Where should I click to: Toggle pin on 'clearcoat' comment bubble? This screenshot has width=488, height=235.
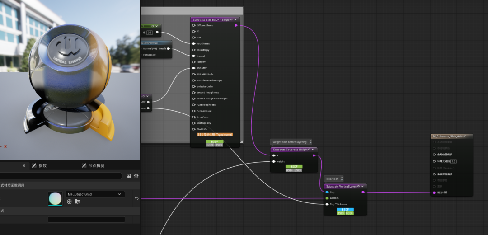[x=342, y=179]
